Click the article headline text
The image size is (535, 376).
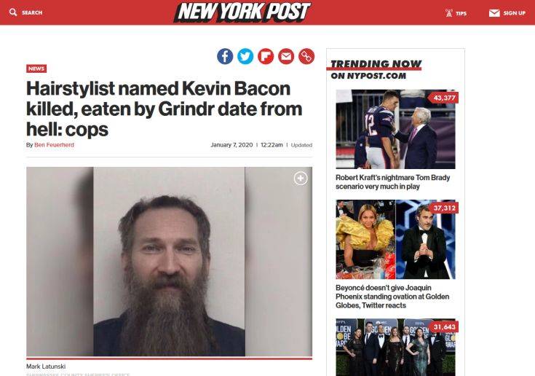[164, 109]
